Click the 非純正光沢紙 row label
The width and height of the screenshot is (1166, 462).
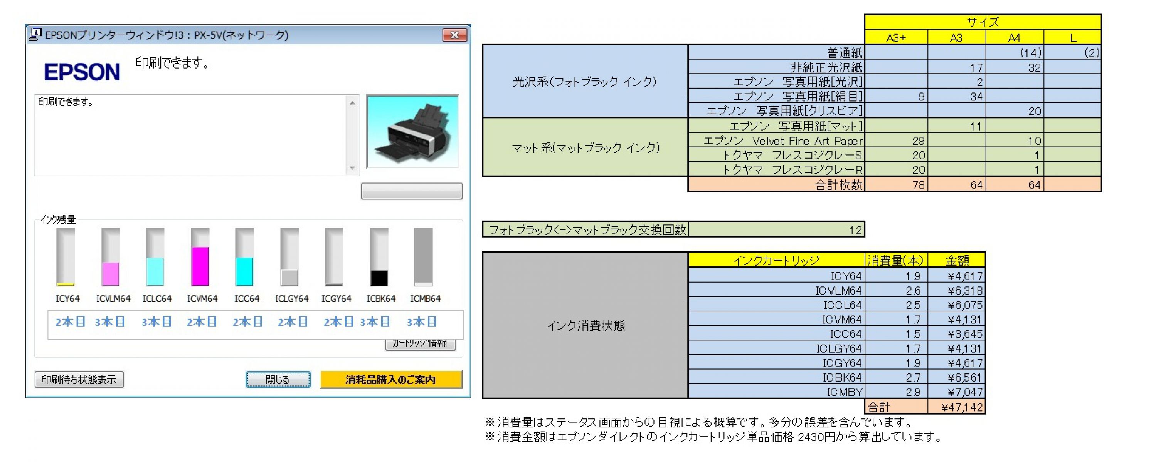point(776,67)
